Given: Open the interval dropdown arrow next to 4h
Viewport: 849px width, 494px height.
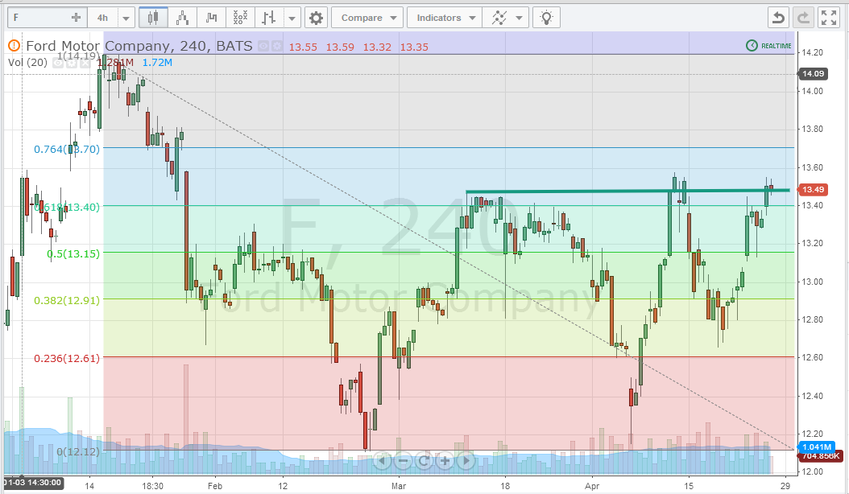Looking at the screenshot, I should pos(126,18).
